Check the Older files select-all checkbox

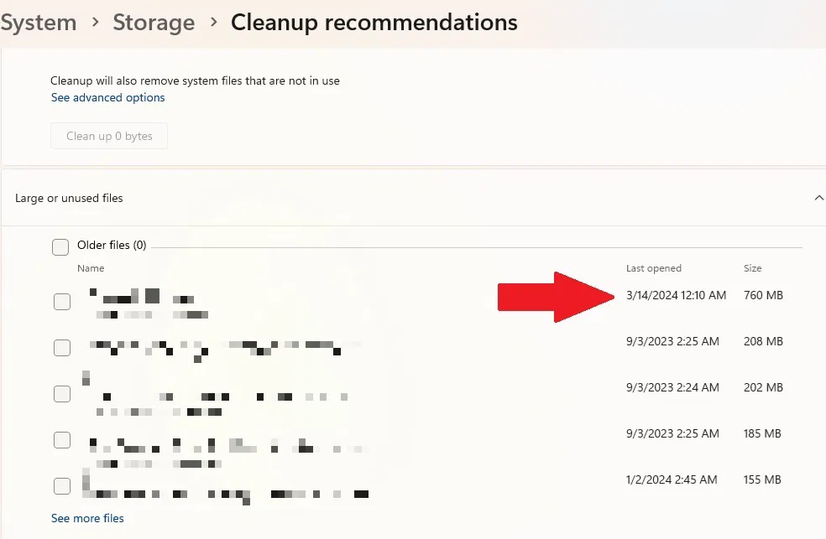[60, 246]
